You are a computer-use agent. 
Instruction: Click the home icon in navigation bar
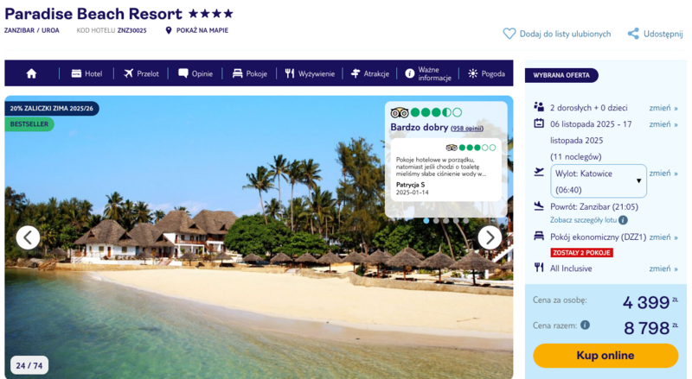click(31, 73)
